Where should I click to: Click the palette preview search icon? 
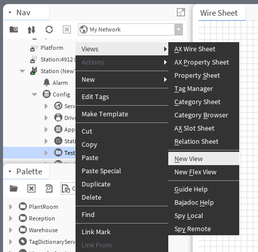(49, 188)
